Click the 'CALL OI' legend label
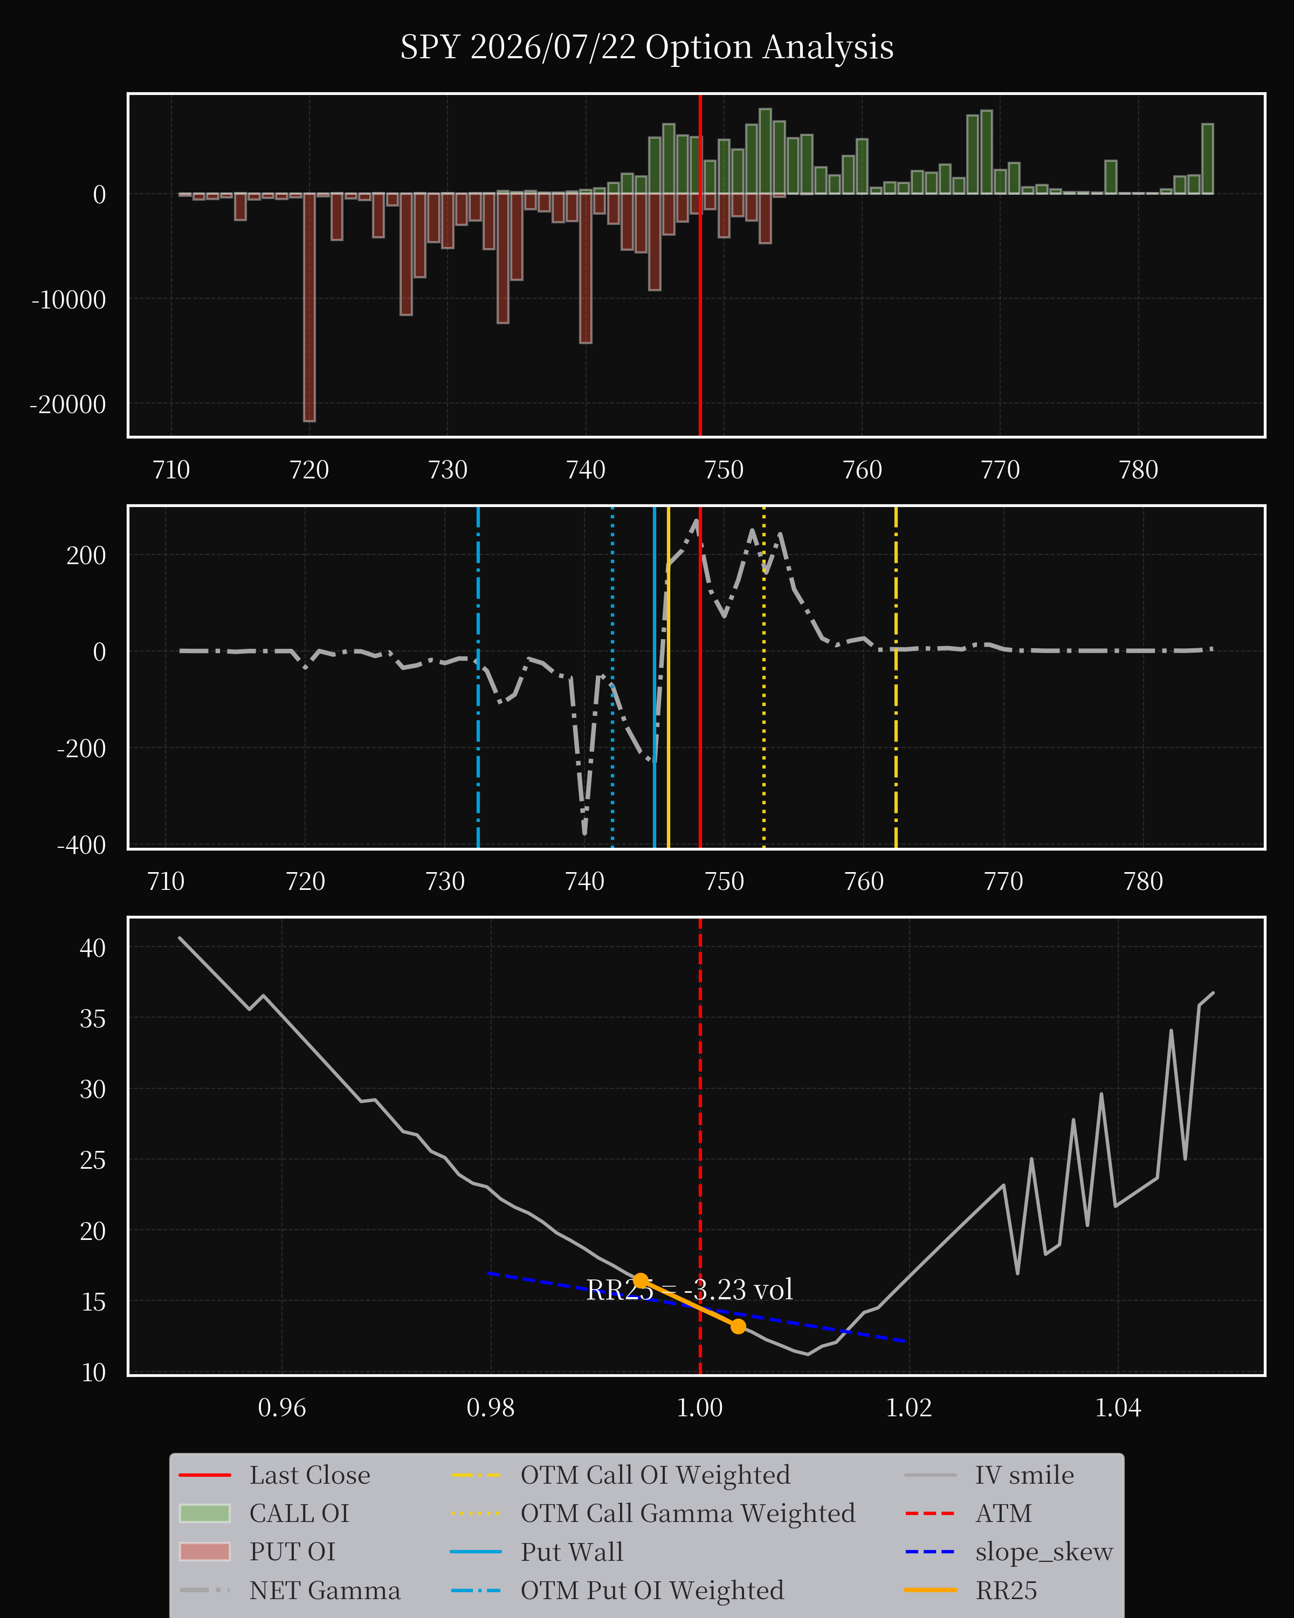Screen dimensions: 1294x1618 299,1514
